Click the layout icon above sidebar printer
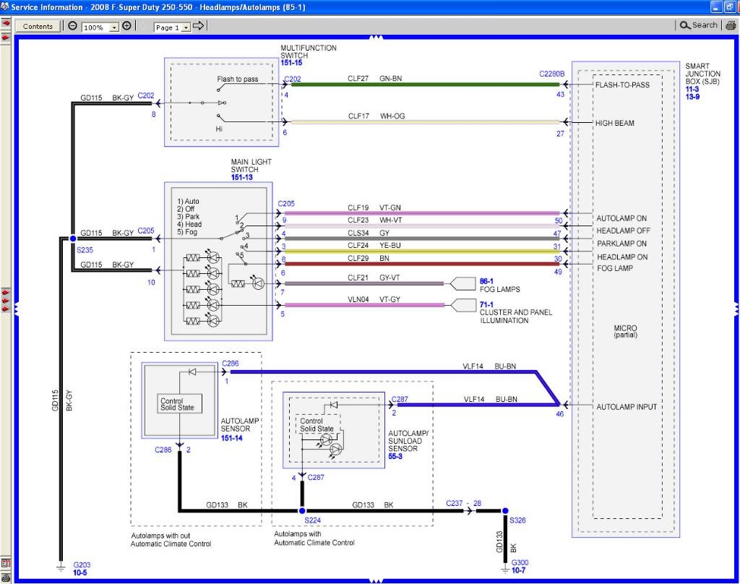This screenshot has width=740, height=584. 6,563
